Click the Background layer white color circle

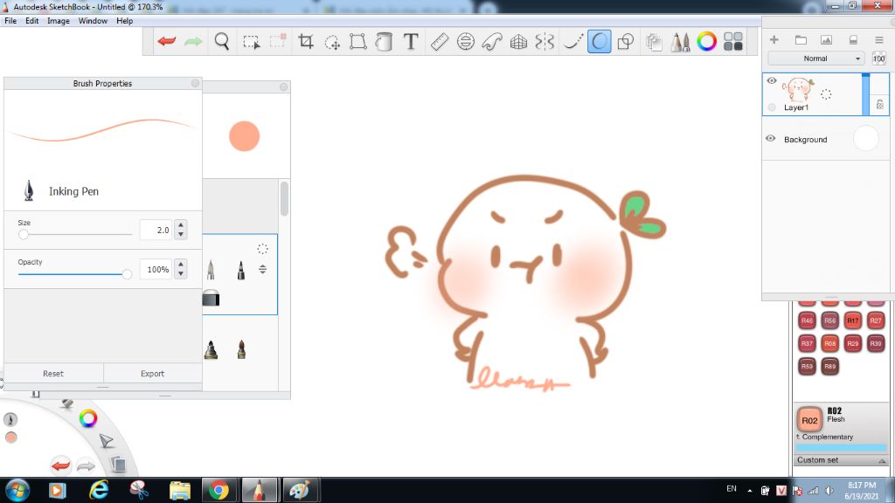click(x=865, y=139)
